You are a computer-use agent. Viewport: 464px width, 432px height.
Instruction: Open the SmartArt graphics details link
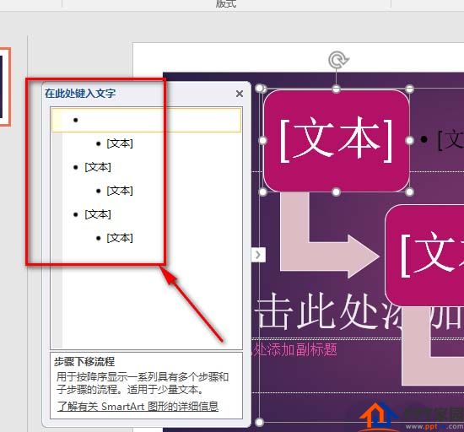pyautogui.click(x=138, y=406)
